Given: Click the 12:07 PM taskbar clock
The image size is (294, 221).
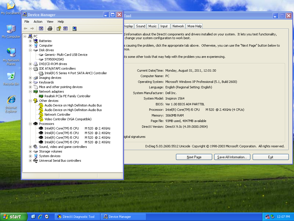Looking at the screenshot, I should click(x=283, y=217).
